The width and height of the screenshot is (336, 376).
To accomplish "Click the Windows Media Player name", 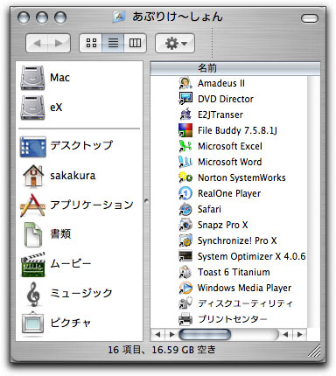I will pyautogui.click(x=244, y=288).
